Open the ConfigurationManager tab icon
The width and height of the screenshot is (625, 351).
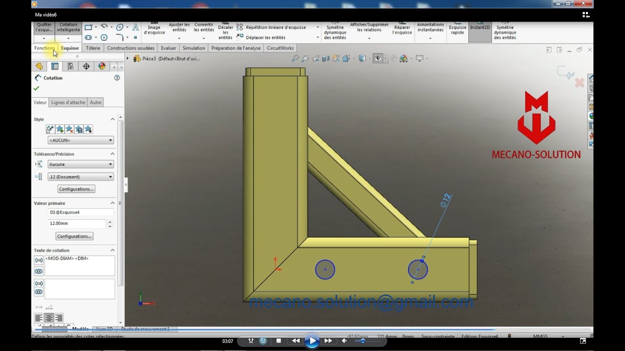coord(70,66)
